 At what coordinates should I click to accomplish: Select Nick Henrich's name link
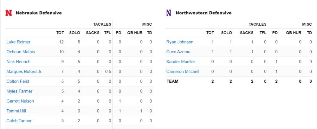point(18,61)
